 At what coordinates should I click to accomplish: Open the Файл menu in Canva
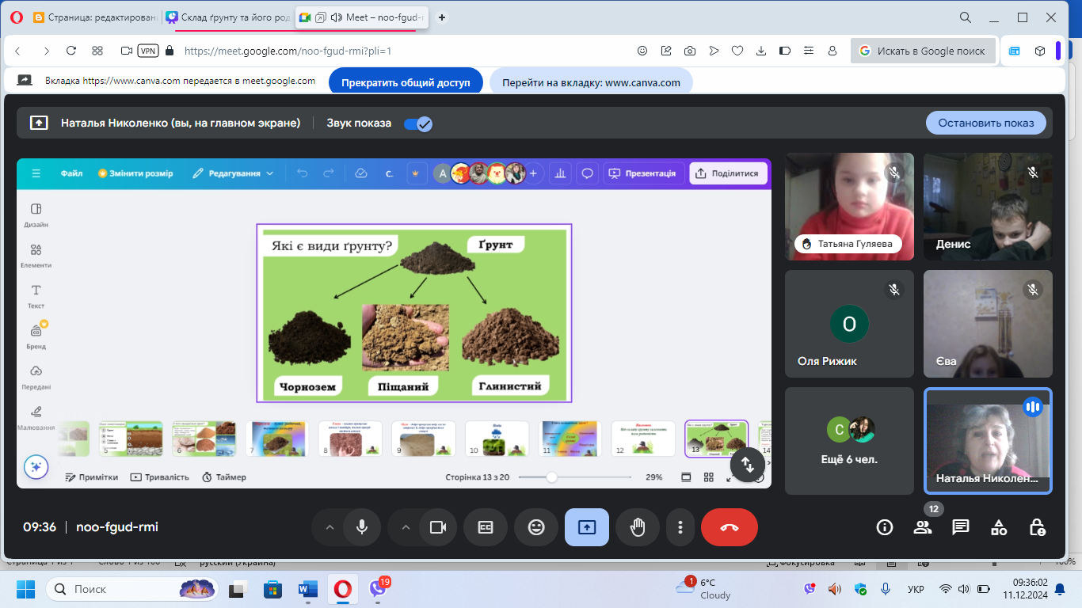[x=71, y=173]
